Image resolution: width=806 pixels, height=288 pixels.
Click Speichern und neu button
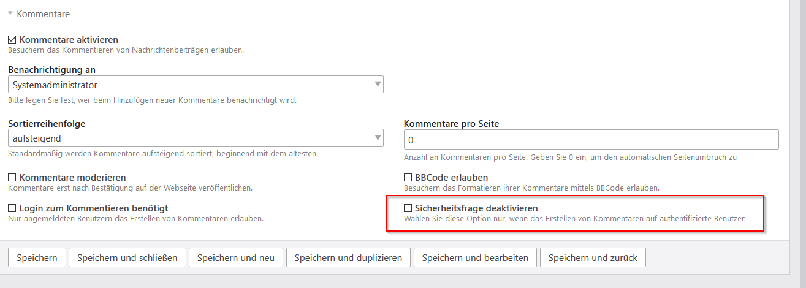236,258
